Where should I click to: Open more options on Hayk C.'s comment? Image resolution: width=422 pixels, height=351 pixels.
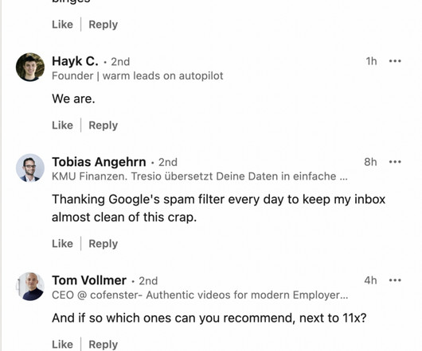tap(395, 61)
